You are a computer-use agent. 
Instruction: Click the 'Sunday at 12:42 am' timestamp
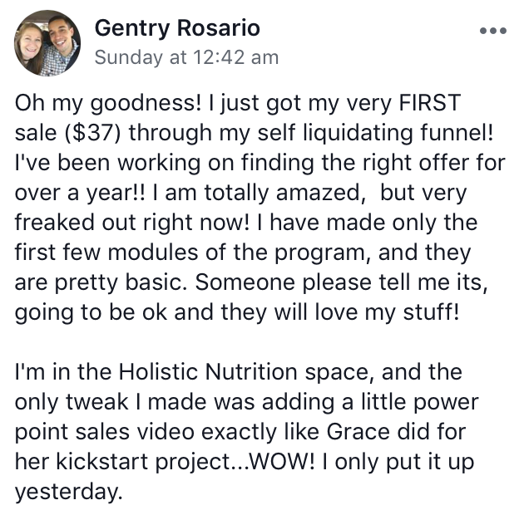(186, 57)
